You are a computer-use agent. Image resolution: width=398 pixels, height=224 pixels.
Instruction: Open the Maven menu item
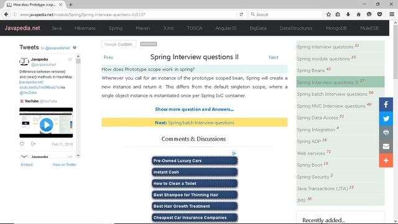tap(142, 28)
